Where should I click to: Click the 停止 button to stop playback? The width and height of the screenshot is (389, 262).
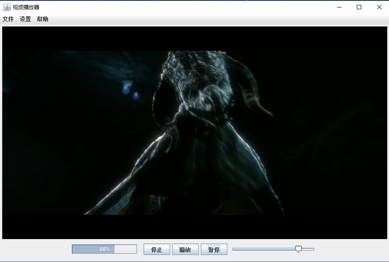(156, 249)
